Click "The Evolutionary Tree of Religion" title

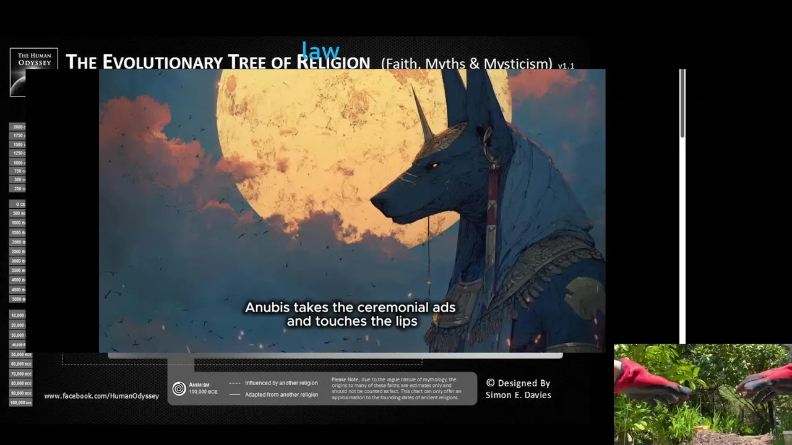(x=218, y=62)
